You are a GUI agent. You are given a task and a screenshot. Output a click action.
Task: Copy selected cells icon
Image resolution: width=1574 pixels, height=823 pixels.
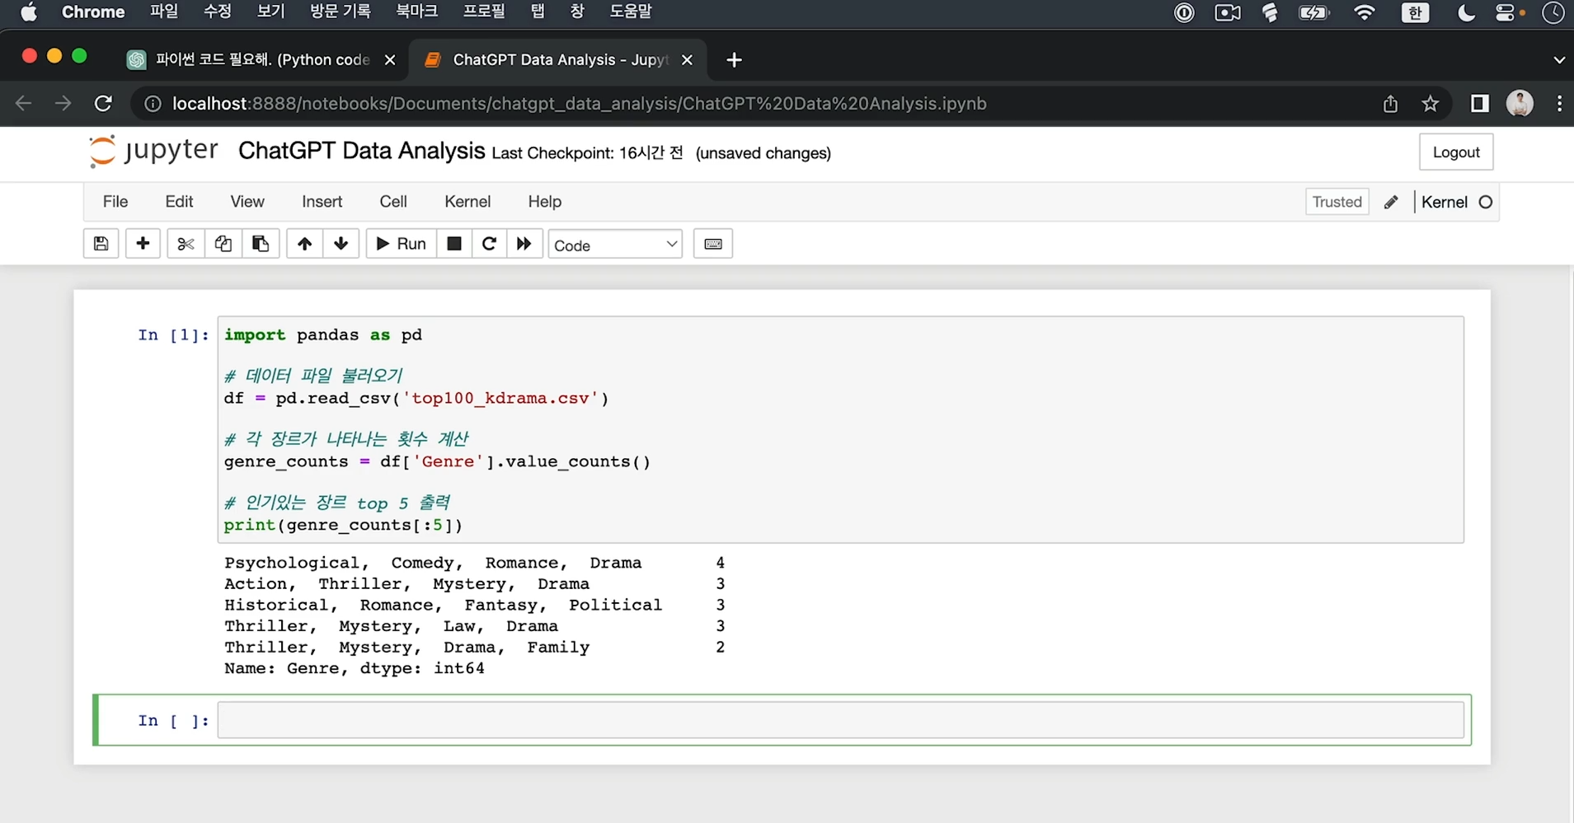click(223, 244)
